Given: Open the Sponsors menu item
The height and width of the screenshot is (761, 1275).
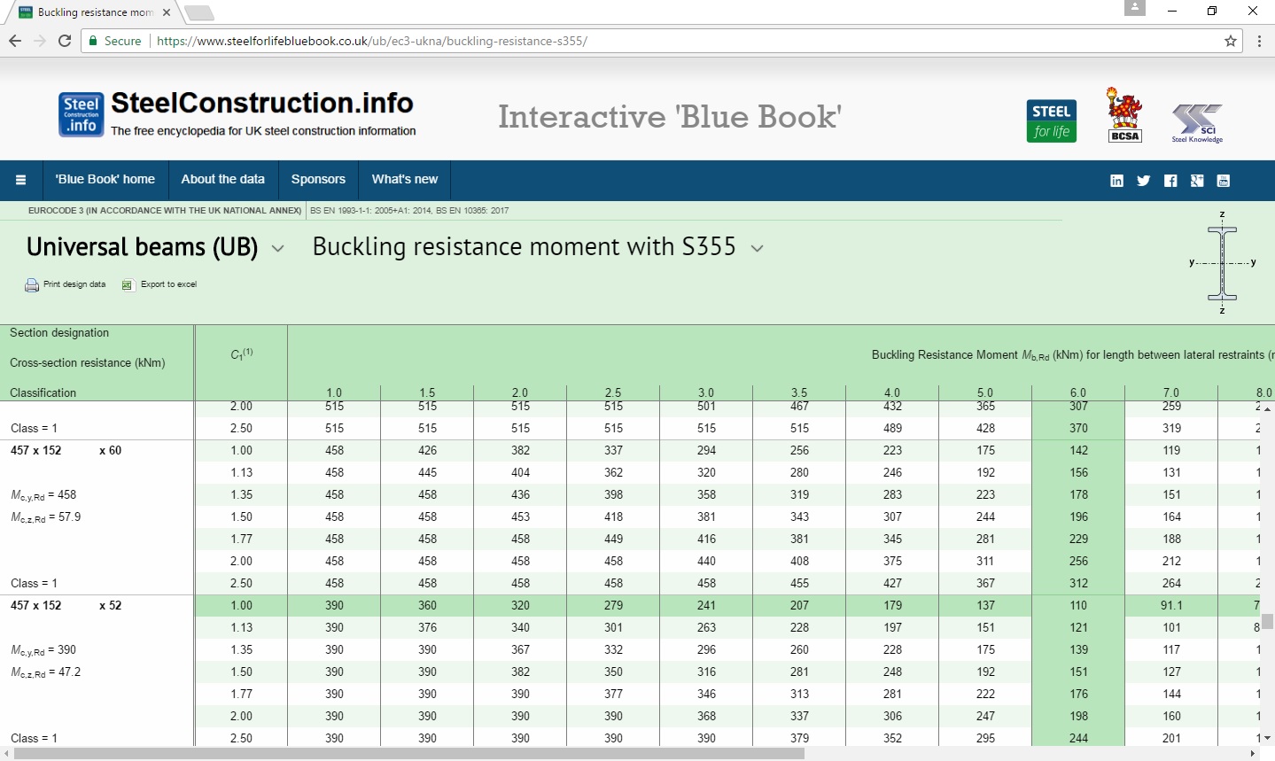Looking at the screenshot, I should coord(318,179).
